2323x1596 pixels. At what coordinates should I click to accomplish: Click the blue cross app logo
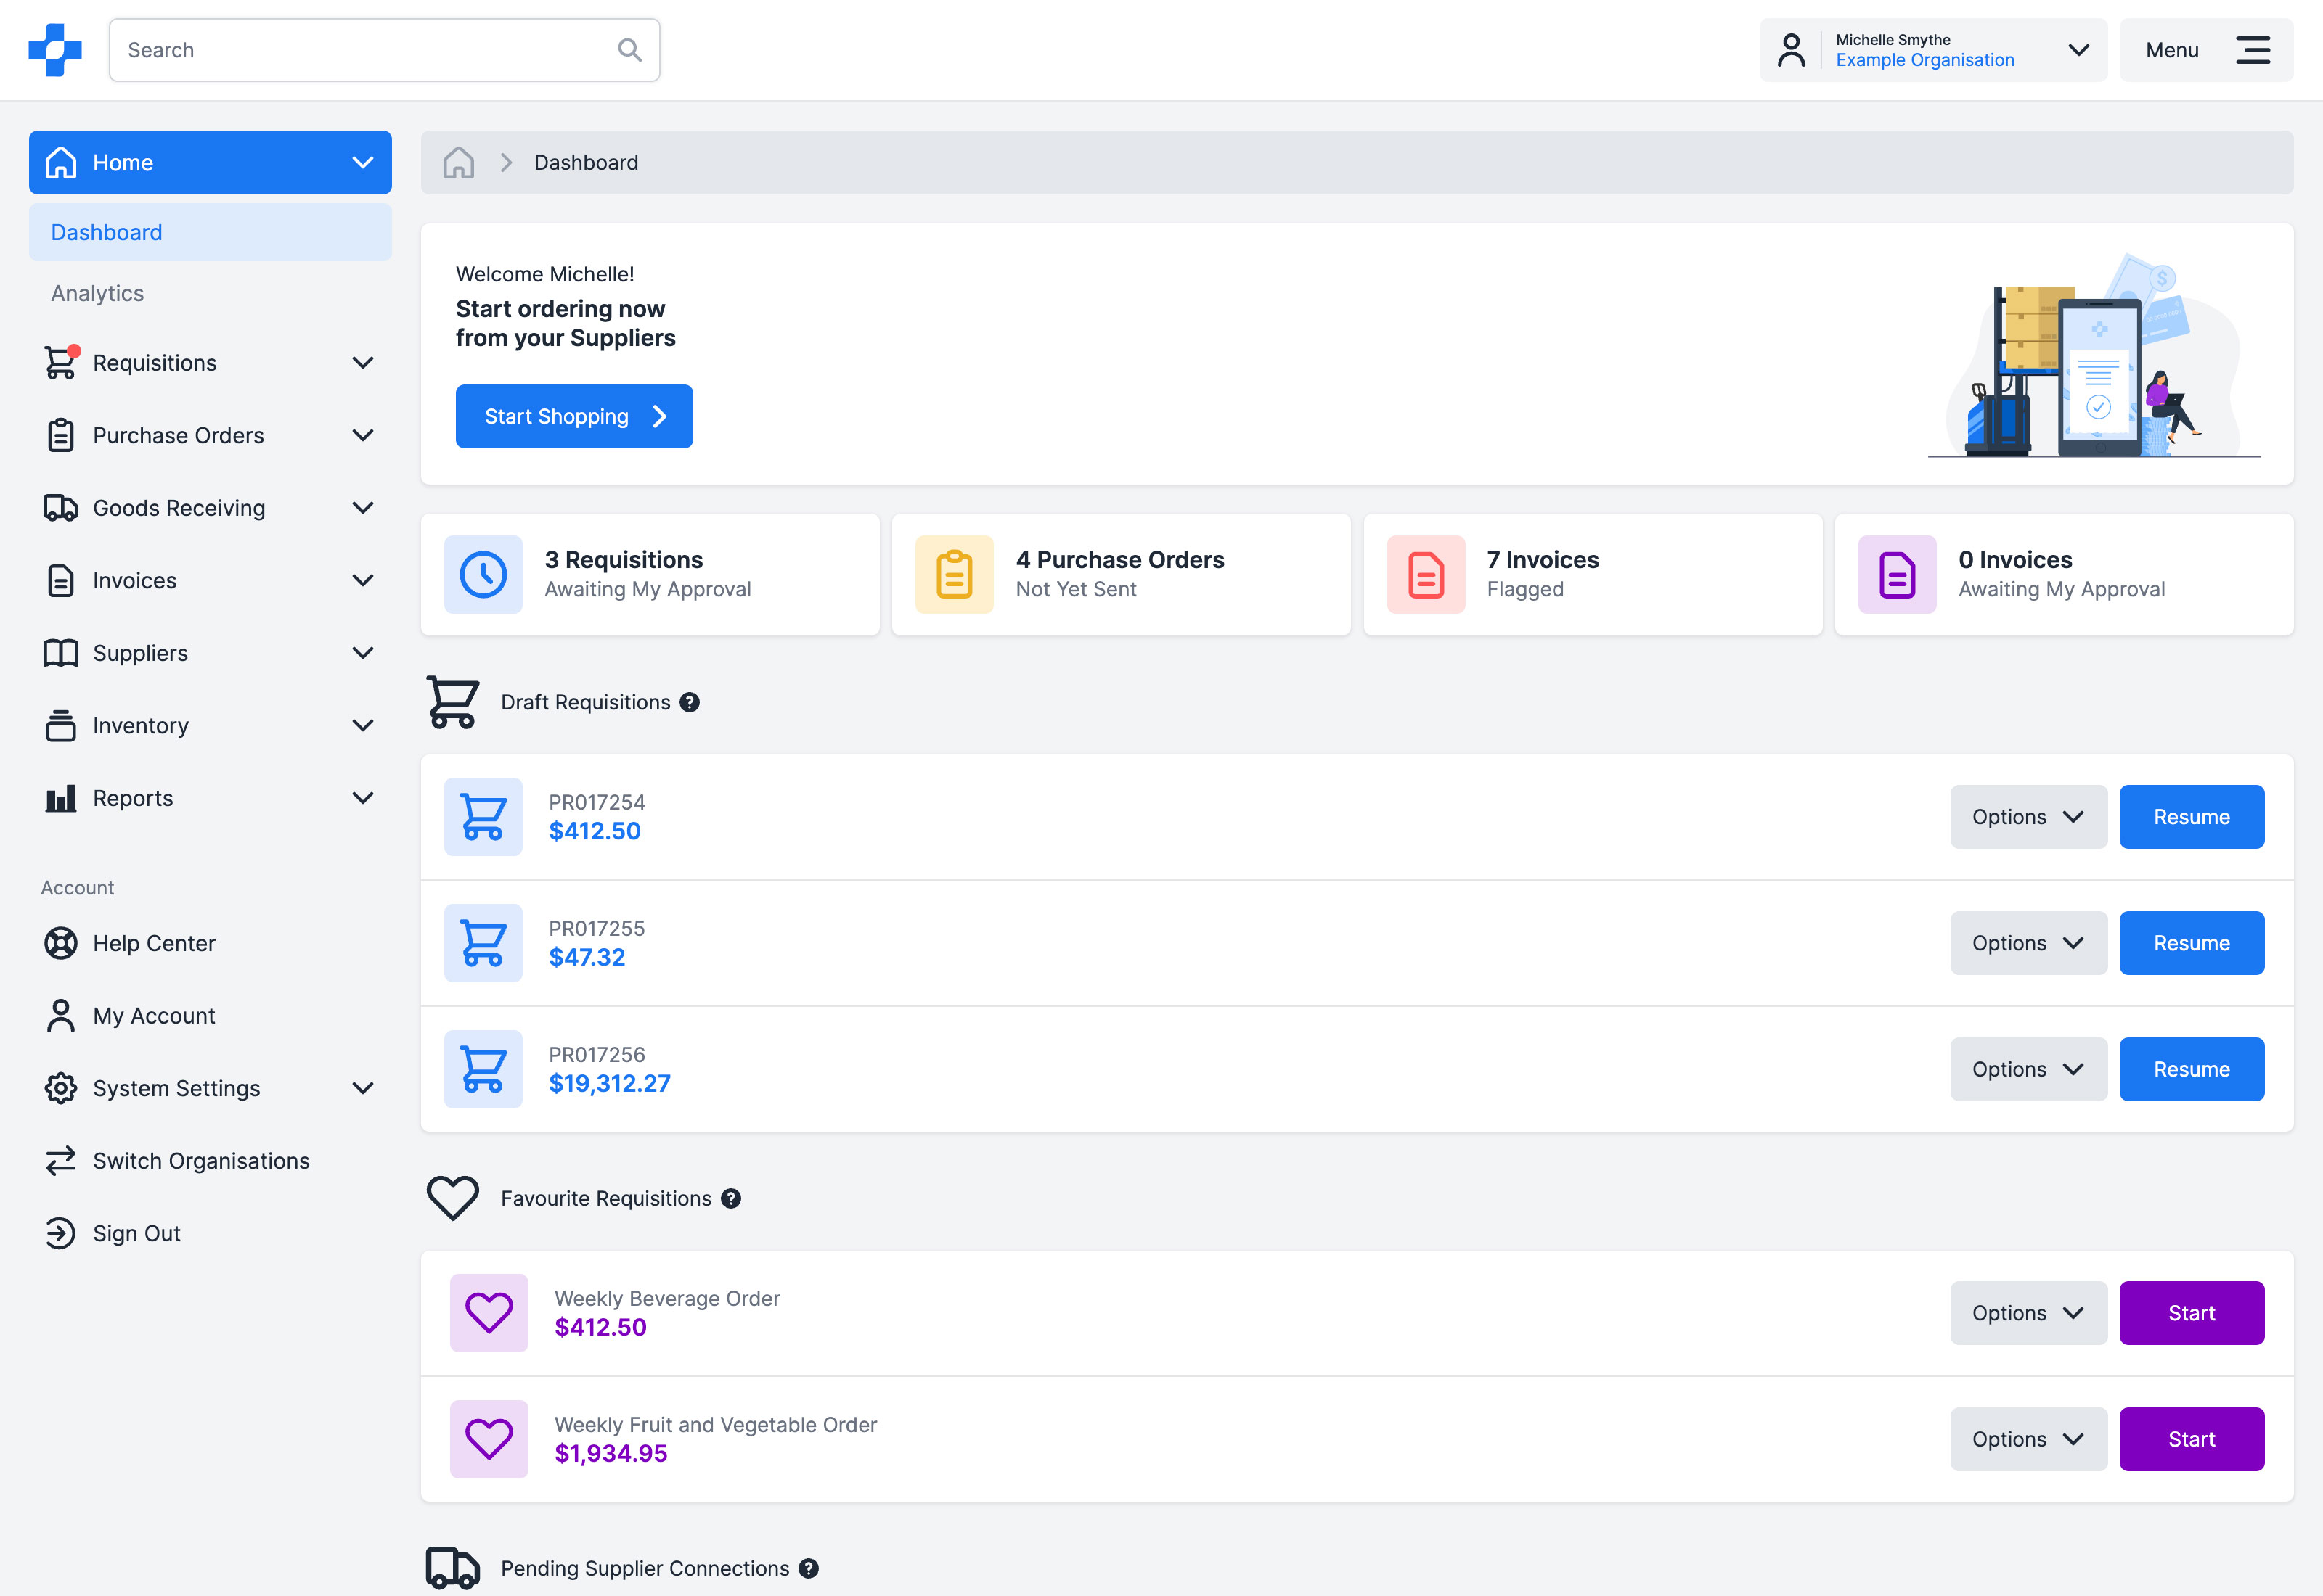(55, 50)
